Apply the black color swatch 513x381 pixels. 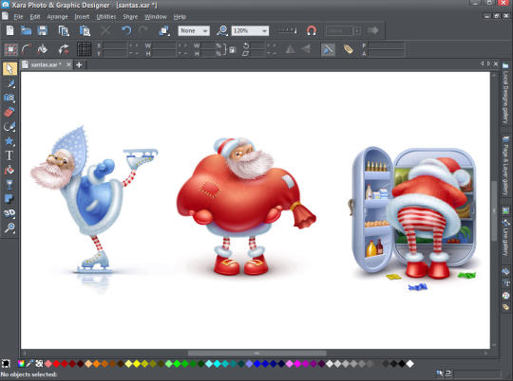402,364
